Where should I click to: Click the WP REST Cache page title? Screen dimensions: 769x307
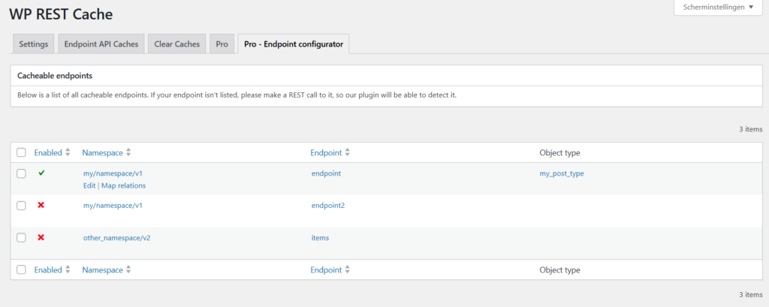(61, 14)
